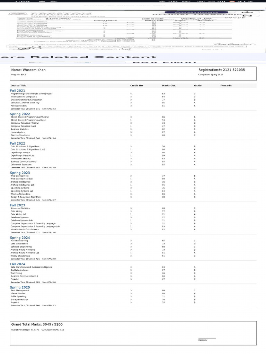Click the 'Operating Systems Lab' course

tap(22, 191)
